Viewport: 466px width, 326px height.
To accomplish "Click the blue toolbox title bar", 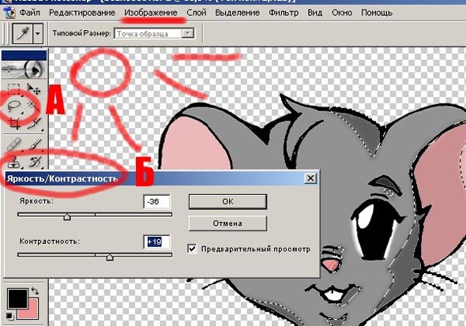I will tap(24, 55).
